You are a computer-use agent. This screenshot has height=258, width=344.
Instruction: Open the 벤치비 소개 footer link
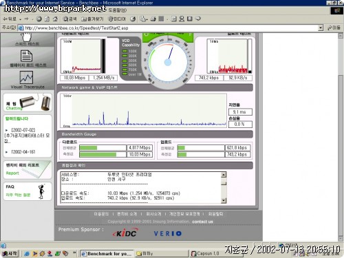click(127, 214)
